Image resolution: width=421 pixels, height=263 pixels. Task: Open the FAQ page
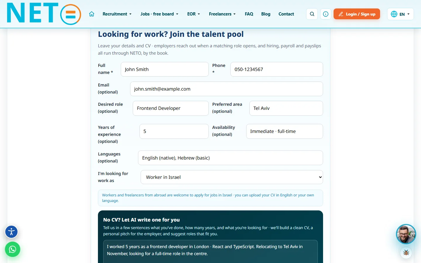(x=249, y=14)
